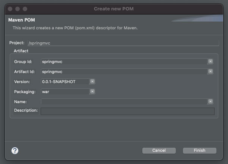Minimize the Create new POM window
The height and width of the screenshot is (164, 228).
tap(18, 9)
